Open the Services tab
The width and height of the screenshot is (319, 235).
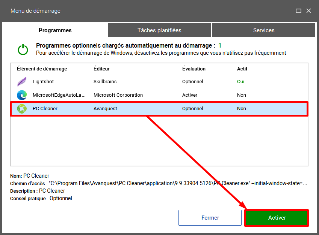(x=264, y=30)
